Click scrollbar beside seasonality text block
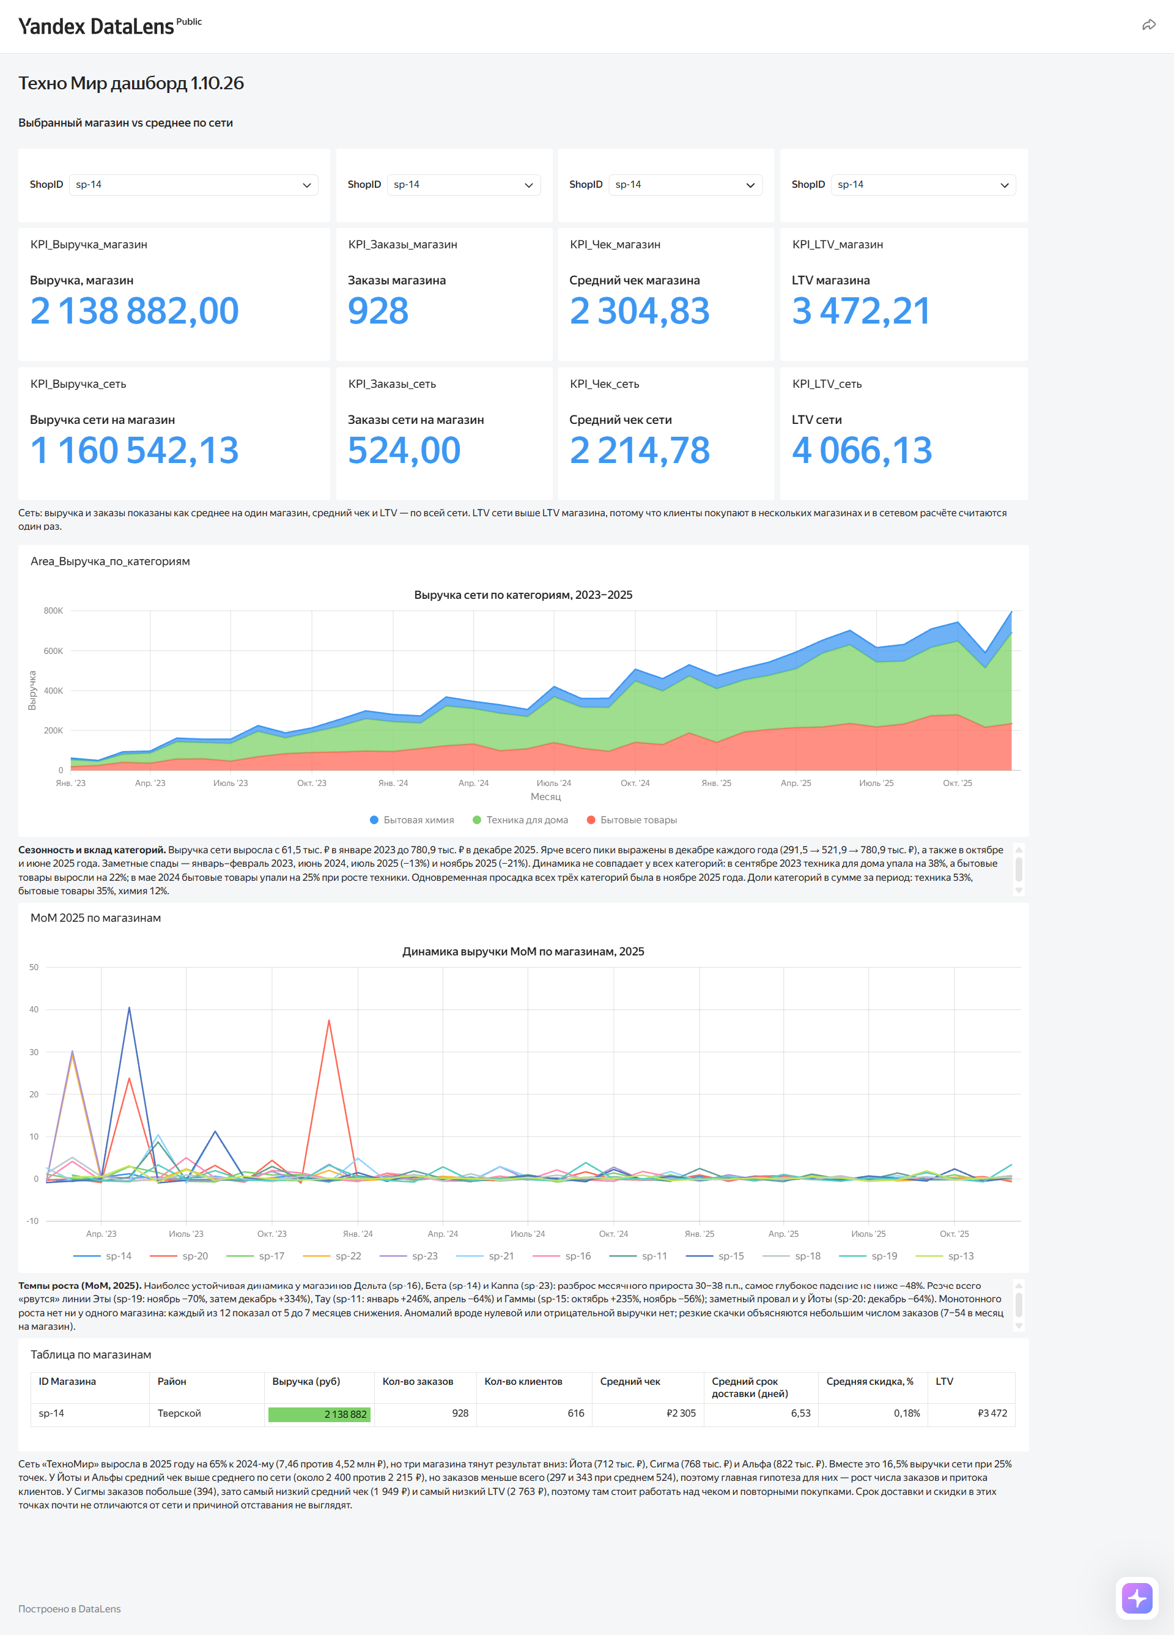Image resolution: width=1174 pixels, height=1635 pixels. pyautogui.click(x=1018, y=869)
